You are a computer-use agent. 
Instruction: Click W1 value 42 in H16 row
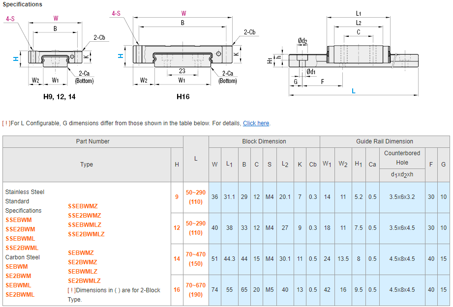tap(327, 290)
